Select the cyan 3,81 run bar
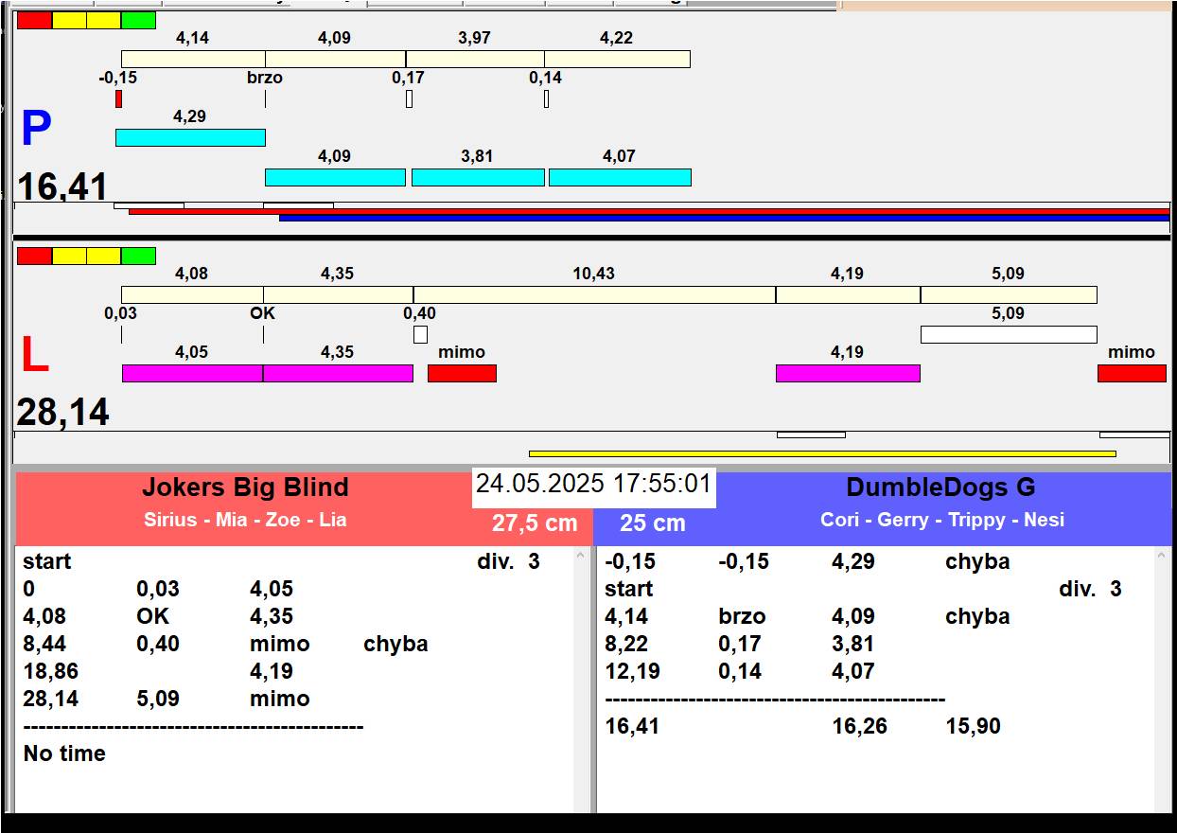This screenshot has width=1177, height=833. click(478, 177)
